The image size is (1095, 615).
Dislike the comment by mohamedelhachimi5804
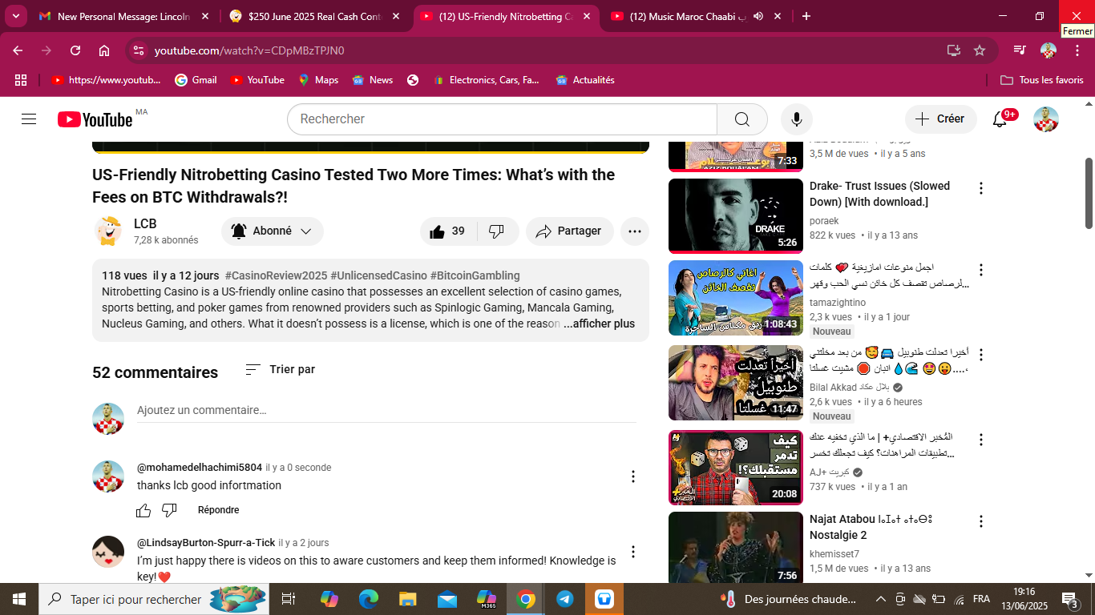pos(169,510)
